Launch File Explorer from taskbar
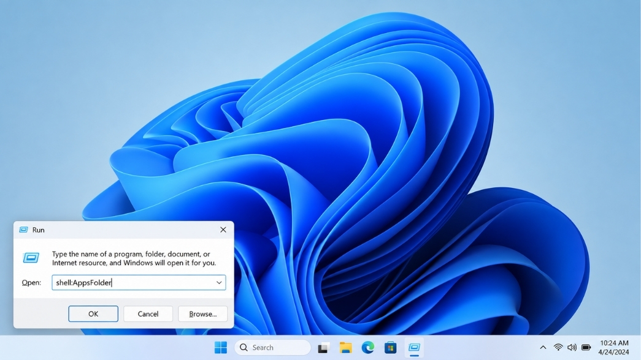This screenshot has width=641, height=360. pyautogui.click(x=346, y=347)
